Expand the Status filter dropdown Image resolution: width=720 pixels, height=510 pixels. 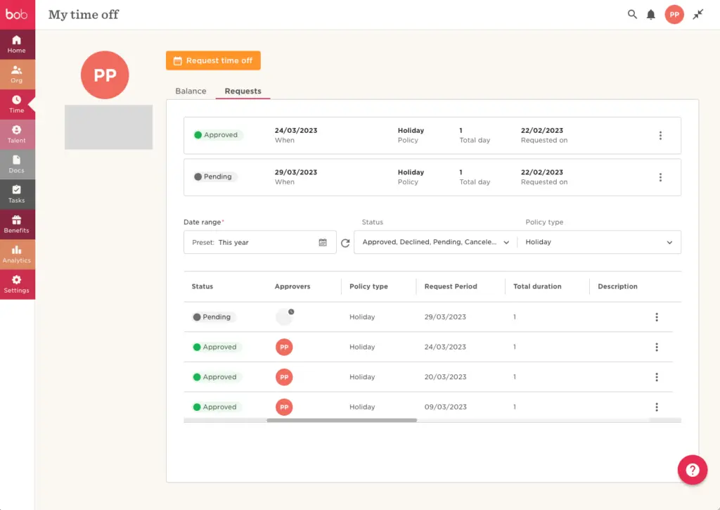click(x=435, y=242)
